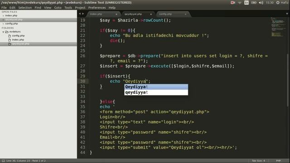Choose 'Qeydiyyat' autocomplete suggestion

point(156,86)
